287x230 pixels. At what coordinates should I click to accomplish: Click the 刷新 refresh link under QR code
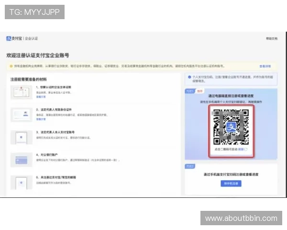(x=241, y=149)
